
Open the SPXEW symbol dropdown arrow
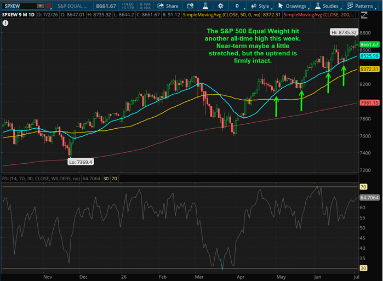coord(40,6)
